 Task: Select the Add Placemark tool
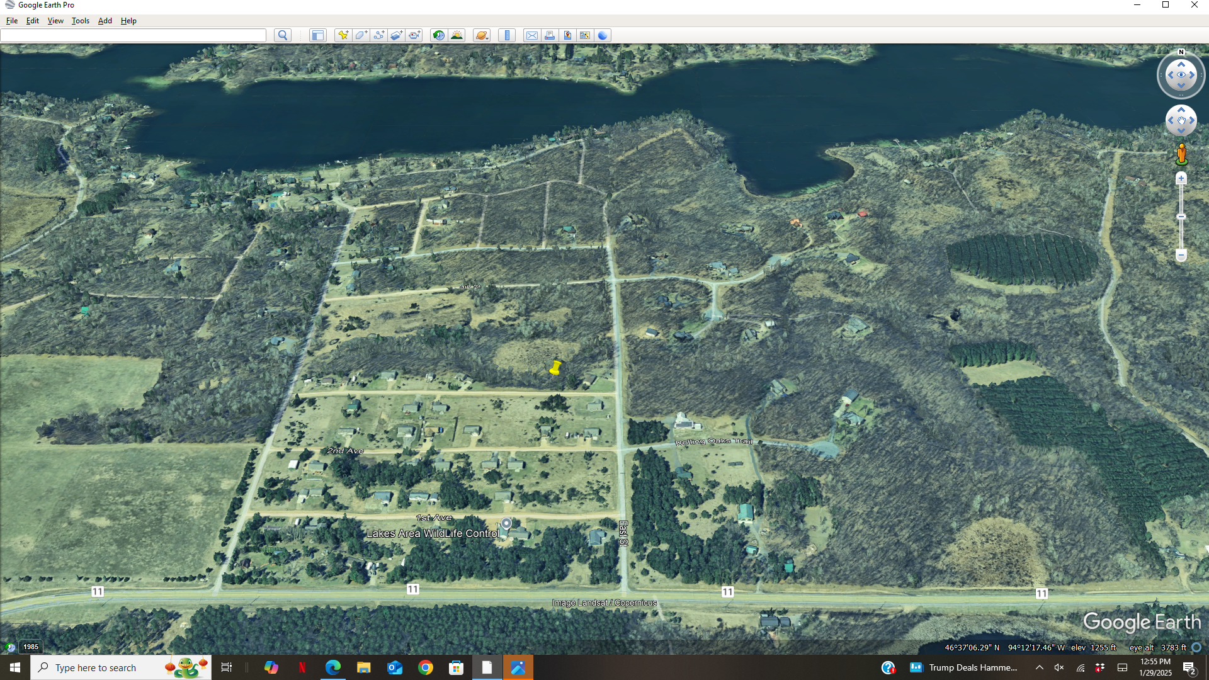pyautogui.click(x=343, y=35)
